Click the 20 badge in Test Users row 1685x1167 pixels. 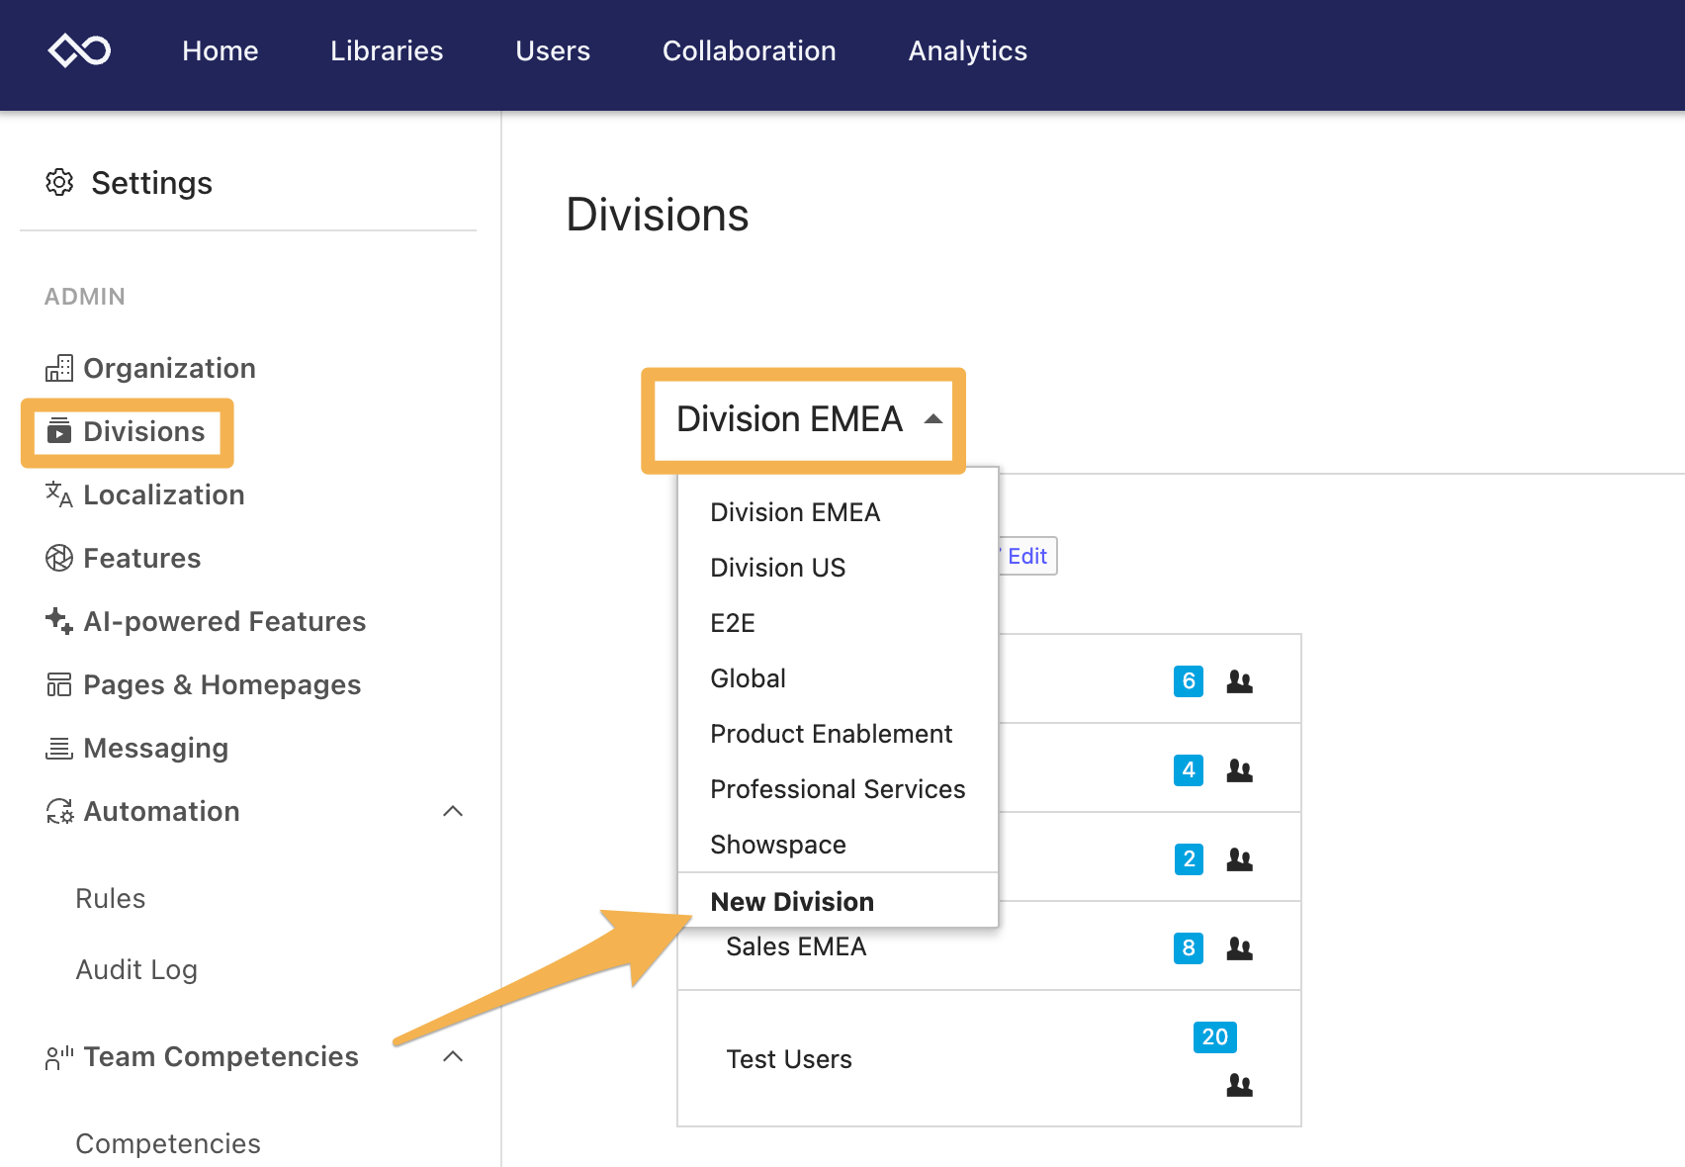coord(1215,1037)
